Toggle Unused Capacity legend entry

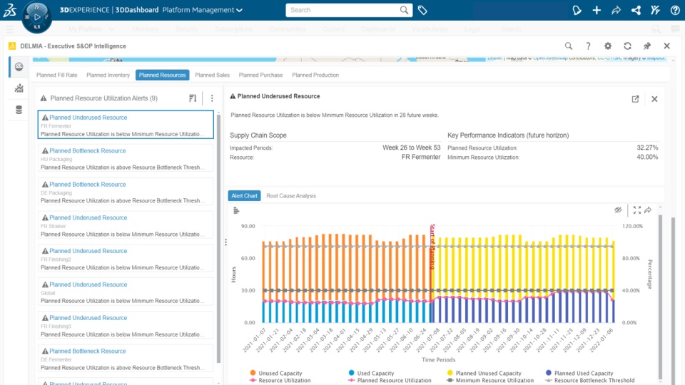click(275, 373)
